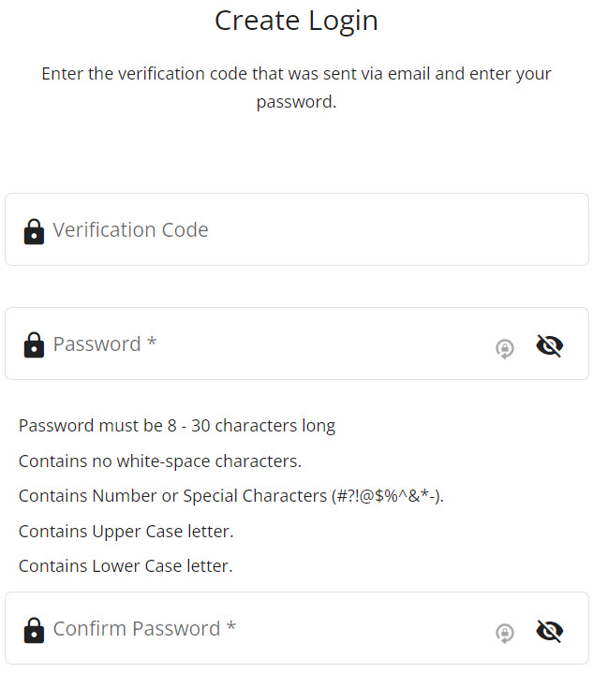Click the special characters list (#?!@$%^&*-)
This screenshot has height=673, width=593.
pos(387,496)
